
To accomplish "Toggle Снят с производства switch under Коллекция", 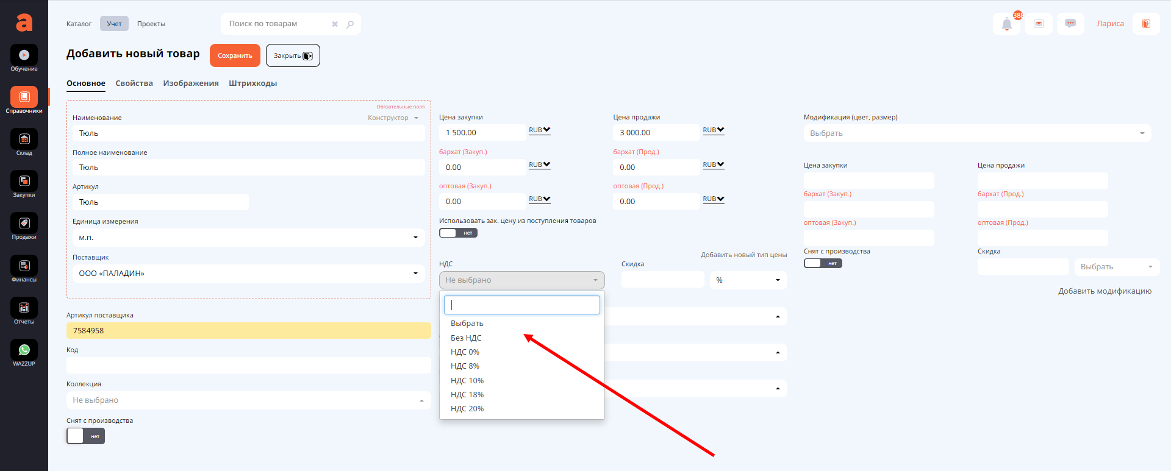I will click(85, 436).
